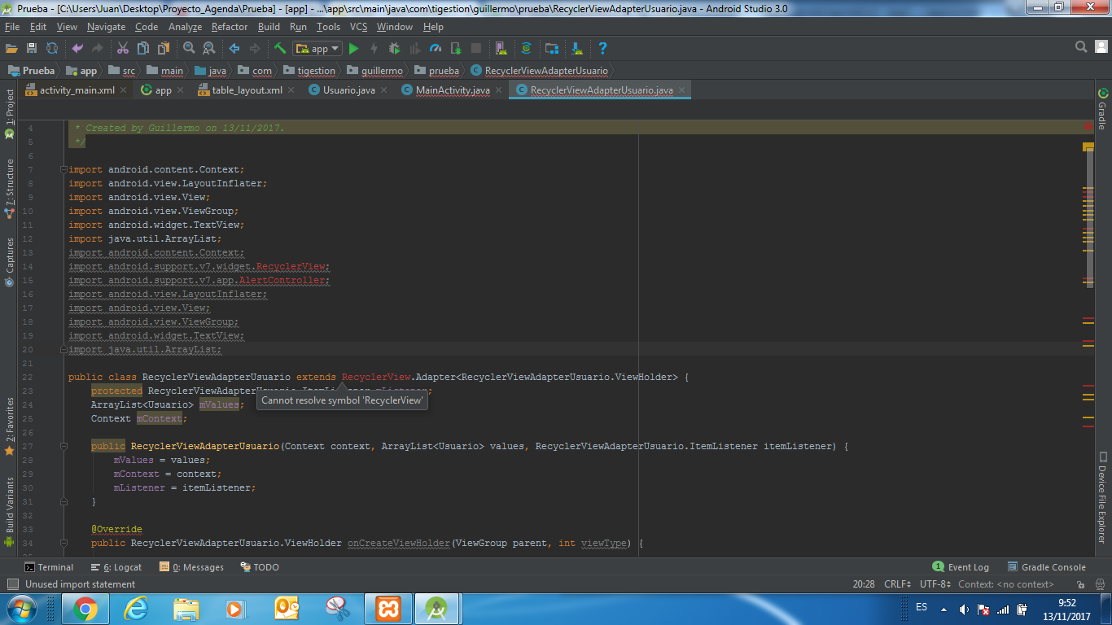Click the red error indicator atop scrollbar

pyautogui.click(x=1088, y=126)
